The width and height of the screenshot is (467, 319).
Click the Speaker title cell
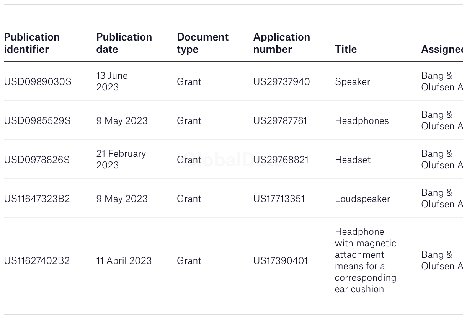click(352, 82)
